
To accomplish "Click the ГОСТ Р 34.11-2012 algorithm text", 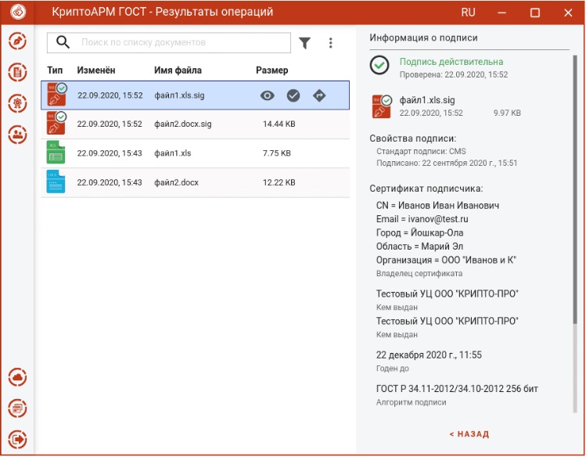I will tap(457, 389).
